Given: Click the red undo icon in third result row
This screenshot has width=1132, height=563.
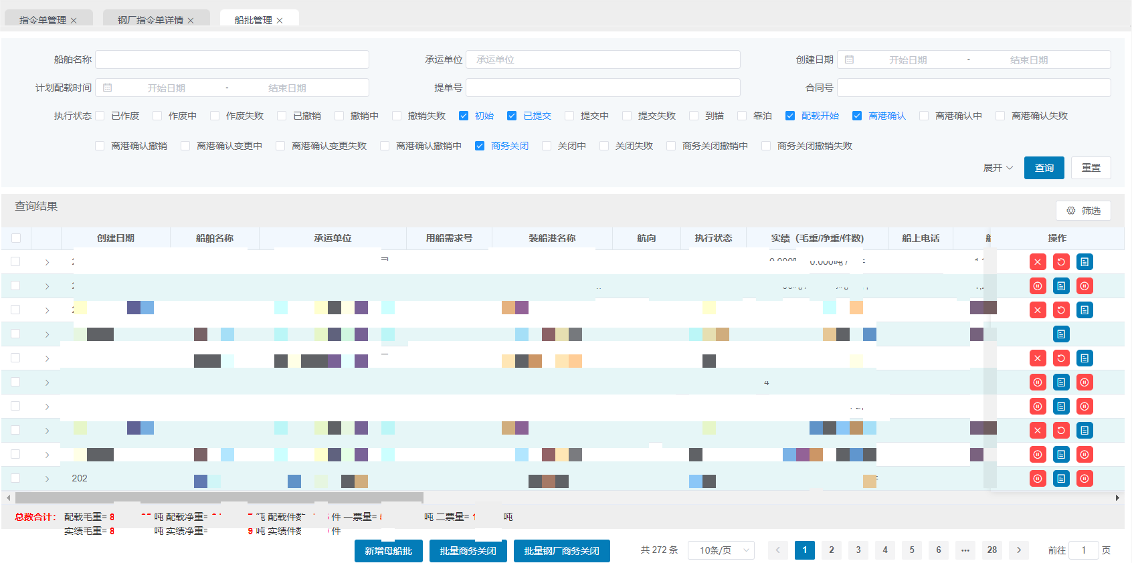Looking at the screenshot, I should (1061, 310).
